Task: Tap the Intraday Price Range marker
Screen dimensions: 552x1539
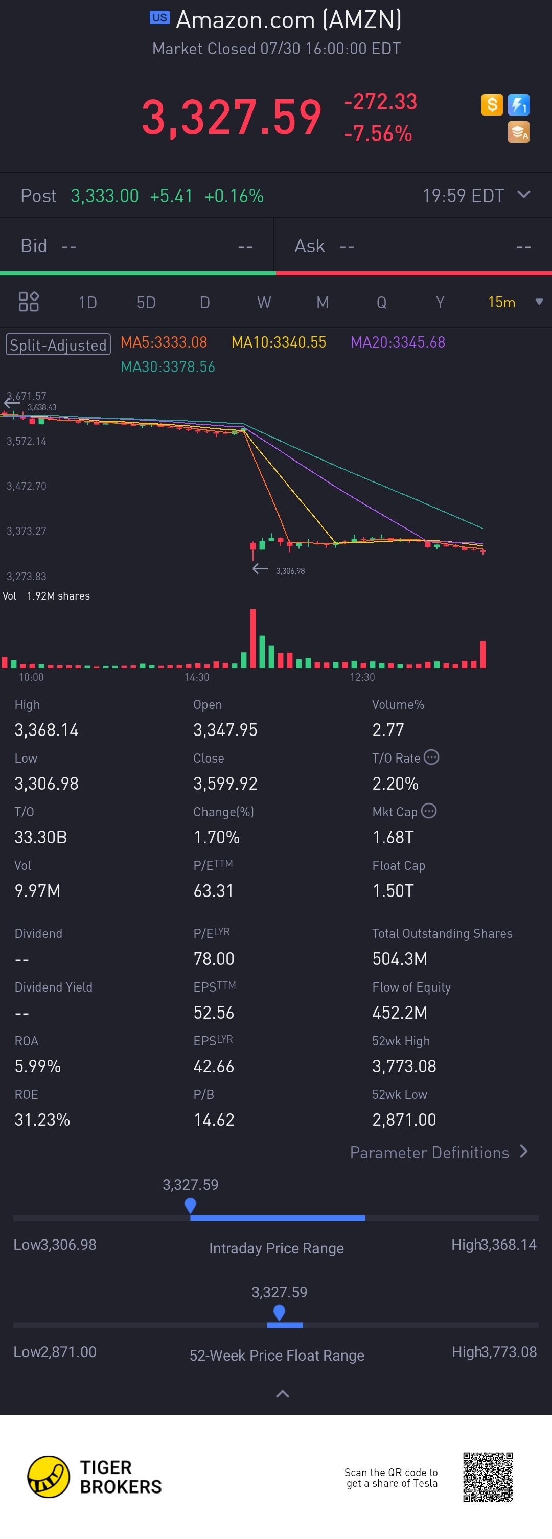Action: pos(191,1205)
